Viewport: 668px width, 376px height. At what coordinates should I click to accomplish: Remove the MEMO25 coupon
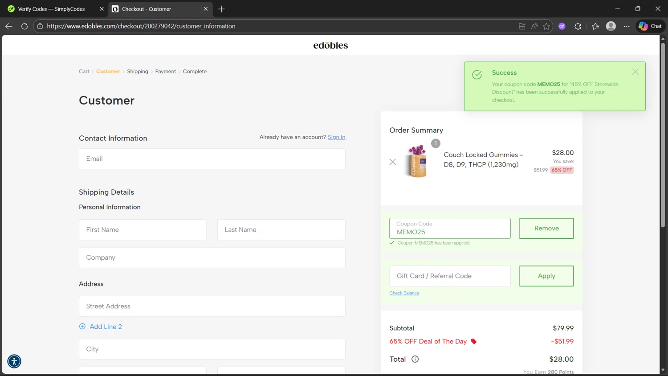[546, 228]
